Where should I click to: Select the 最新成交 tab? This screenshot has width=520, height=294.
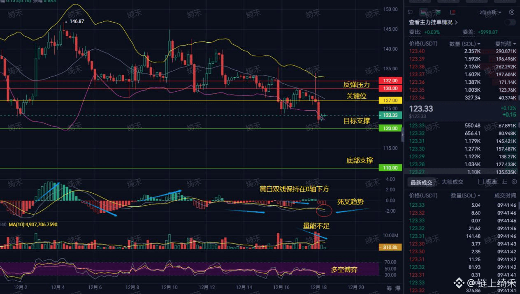421,182
